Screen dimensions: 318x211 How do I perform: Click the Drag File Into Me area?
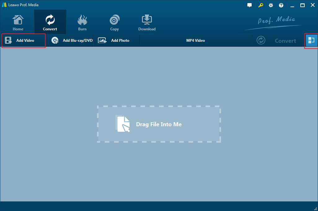pyautogui.click(x=159, y=124)
